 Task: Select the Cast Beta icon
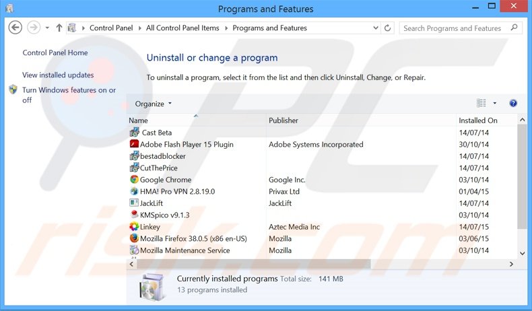[135, 132]
